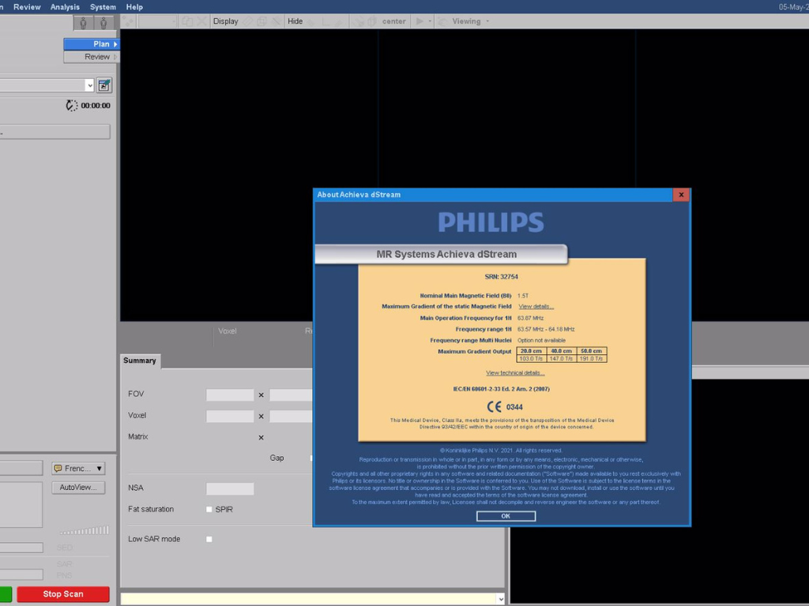Viewport: 809px width, 606px height.
Task: Click the red Stop Scan button
Action: click(x=63, y=594)
